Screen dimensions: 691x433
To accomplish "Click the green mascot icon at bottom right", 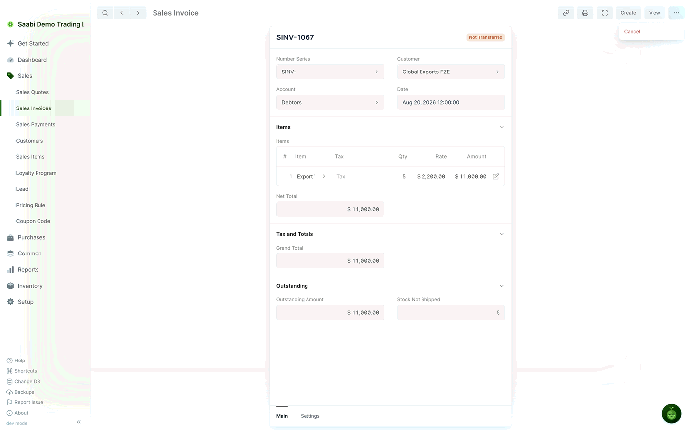I will tap(671, 414).
